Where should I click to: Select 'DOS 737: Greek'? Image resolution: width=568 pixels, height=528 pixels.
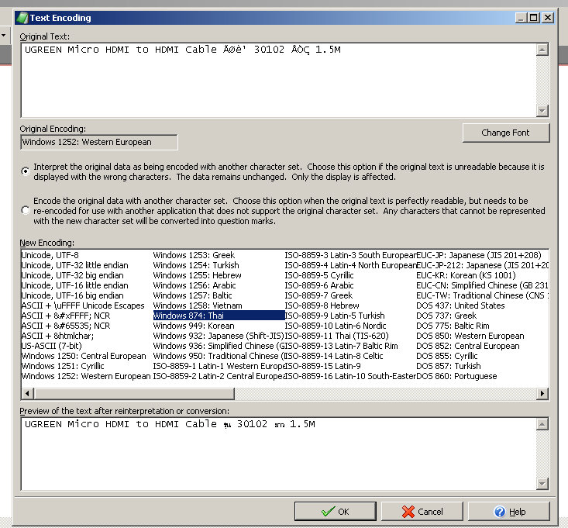(446, 316)
